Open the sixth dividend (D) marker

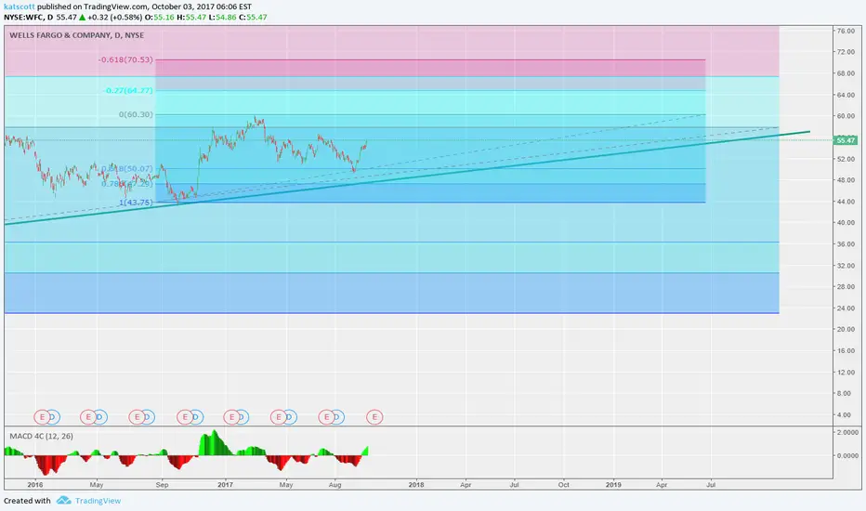291,417
